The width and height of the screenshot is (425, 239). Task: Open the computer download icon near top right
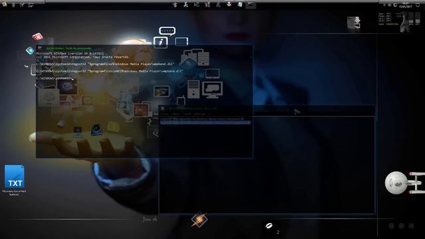(354, 24)
